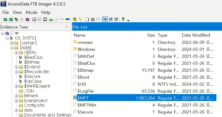222x117 pixels.
Task: Collapse the C:₩ evidence node
Action: (3, 33)
